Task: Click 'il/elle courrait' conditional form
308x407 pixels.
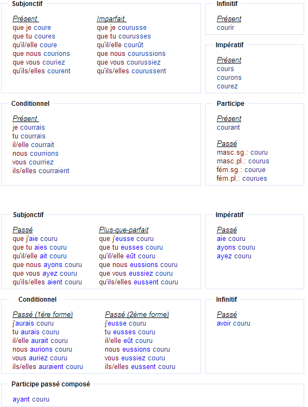Action: point(33,144)
